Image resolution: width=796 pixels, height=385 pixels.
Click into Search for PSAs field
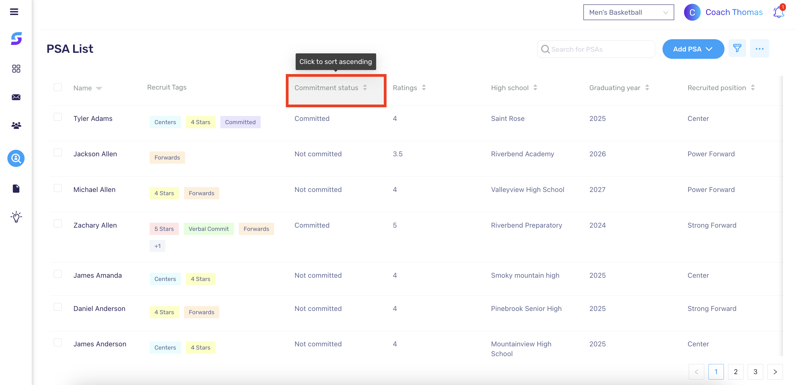pyautogui.click(x=596, y=49)
